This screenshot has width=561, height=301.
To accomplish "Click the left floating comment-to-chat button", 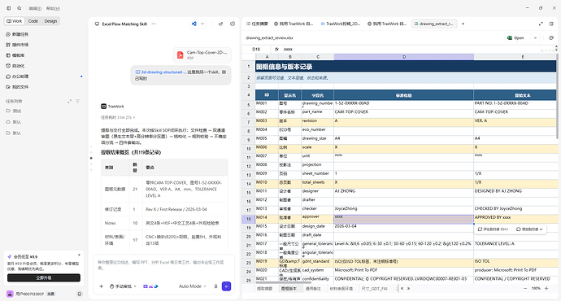I will (493, 229).
